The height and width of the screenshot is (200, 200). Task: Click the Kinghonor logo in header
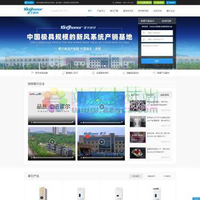33,11
